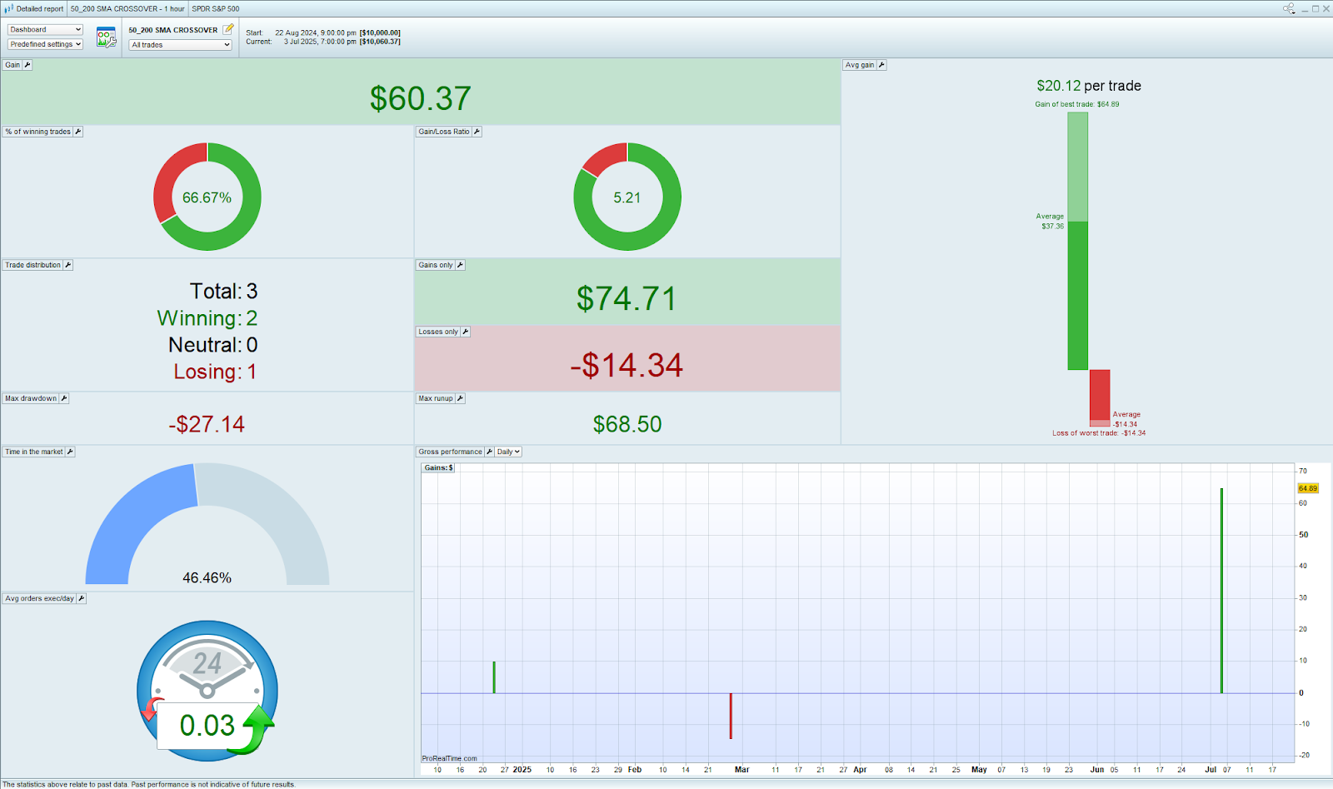Open Losses only widget settings wrench
Image resolution: width=1333 pixels, height=789 pixels.
pos(466,332)
